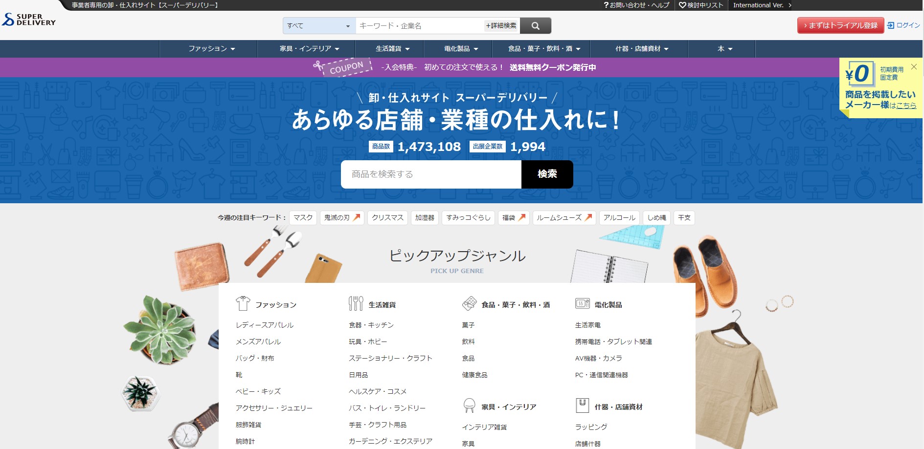This screenshot has width=924, height=449.
Task: Click the appliance icon beside 電化製品
Action: (x=582, y=303)
